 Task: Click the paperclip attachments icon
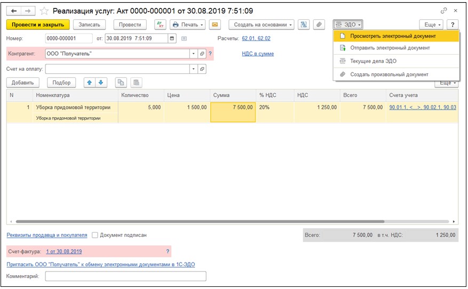pos(319,24)
